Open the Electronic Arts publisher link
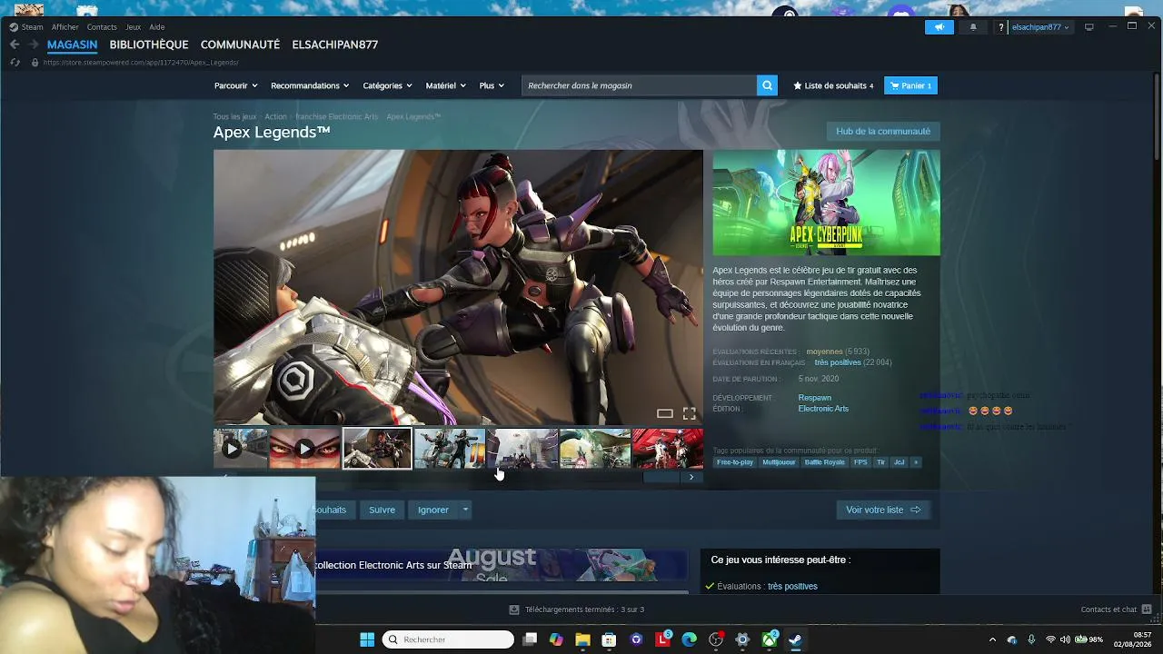The image size is (1163, 654). click(x=823, y=409)
